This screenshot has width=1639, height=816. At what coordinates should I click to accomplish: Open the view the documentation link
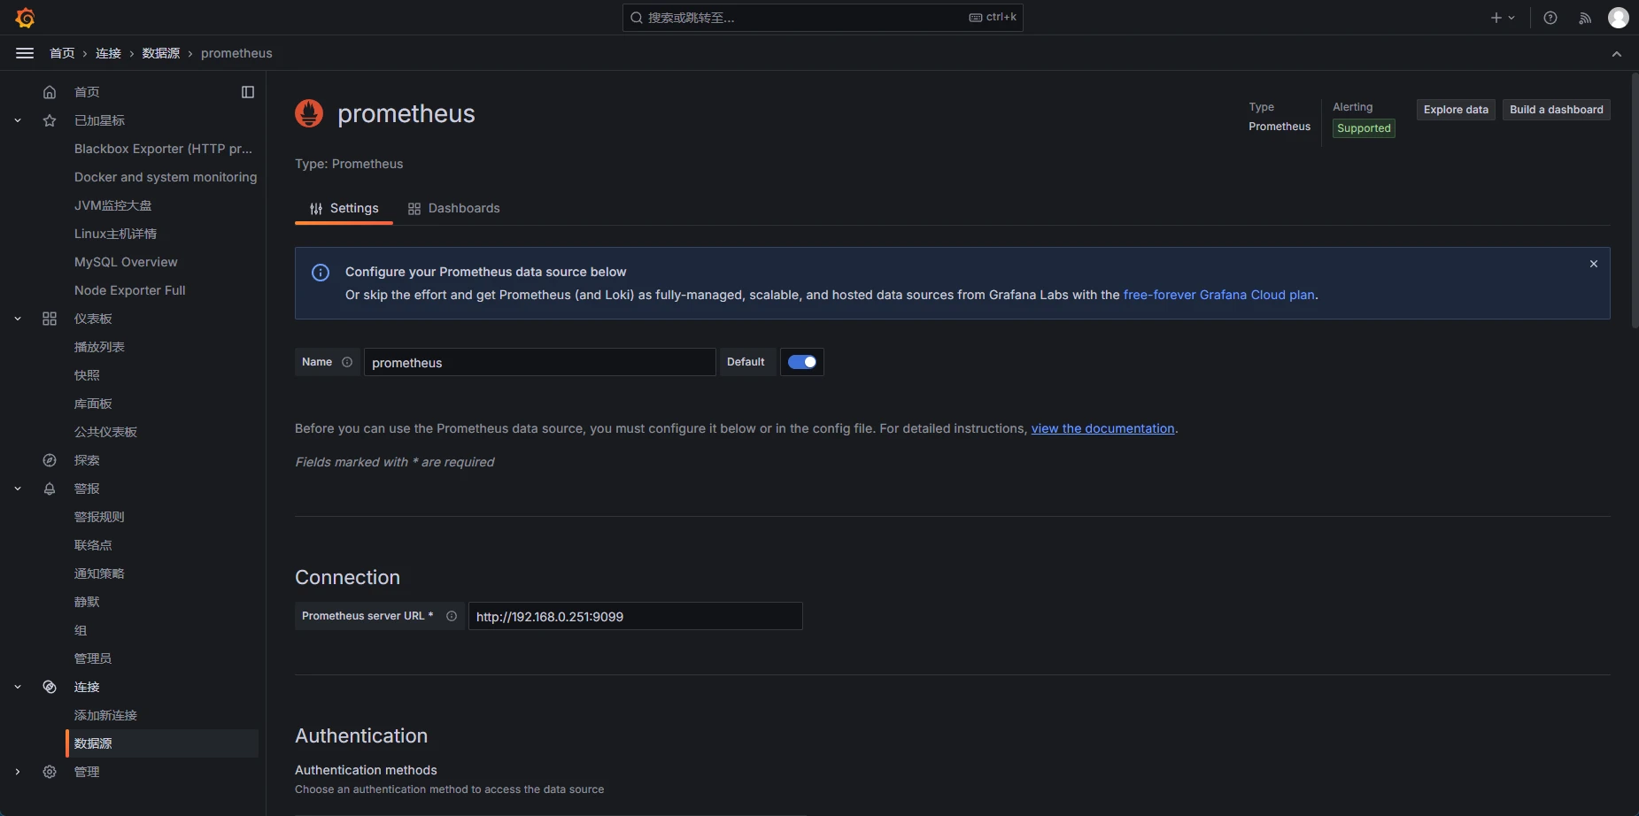1102,428
